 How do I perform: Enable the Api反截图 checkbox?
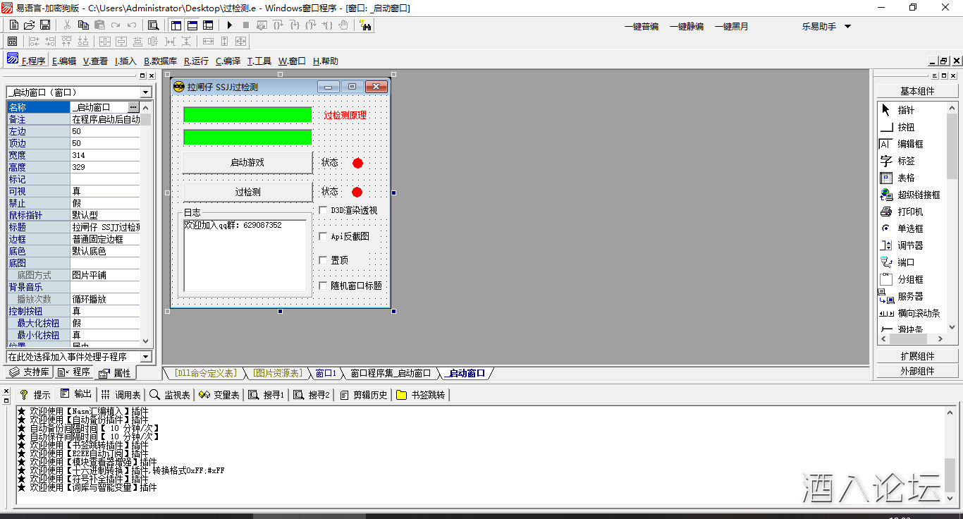(322, 236)
